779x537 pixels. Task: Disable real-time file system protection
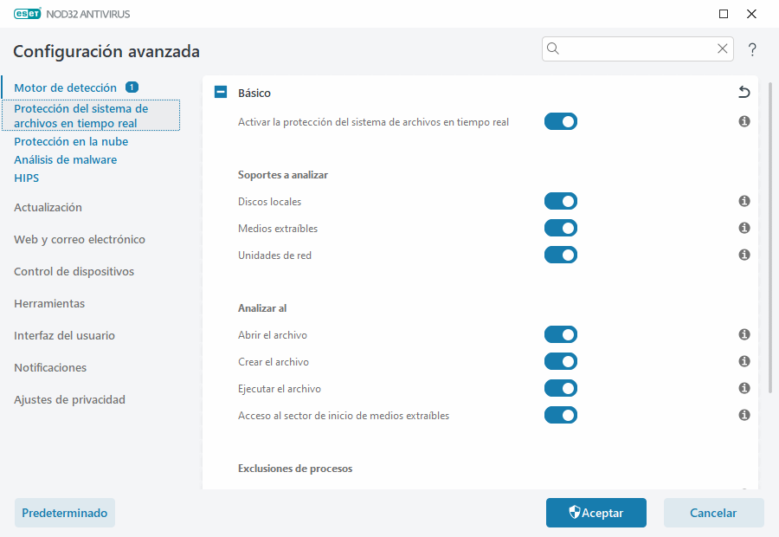[560, 121]
